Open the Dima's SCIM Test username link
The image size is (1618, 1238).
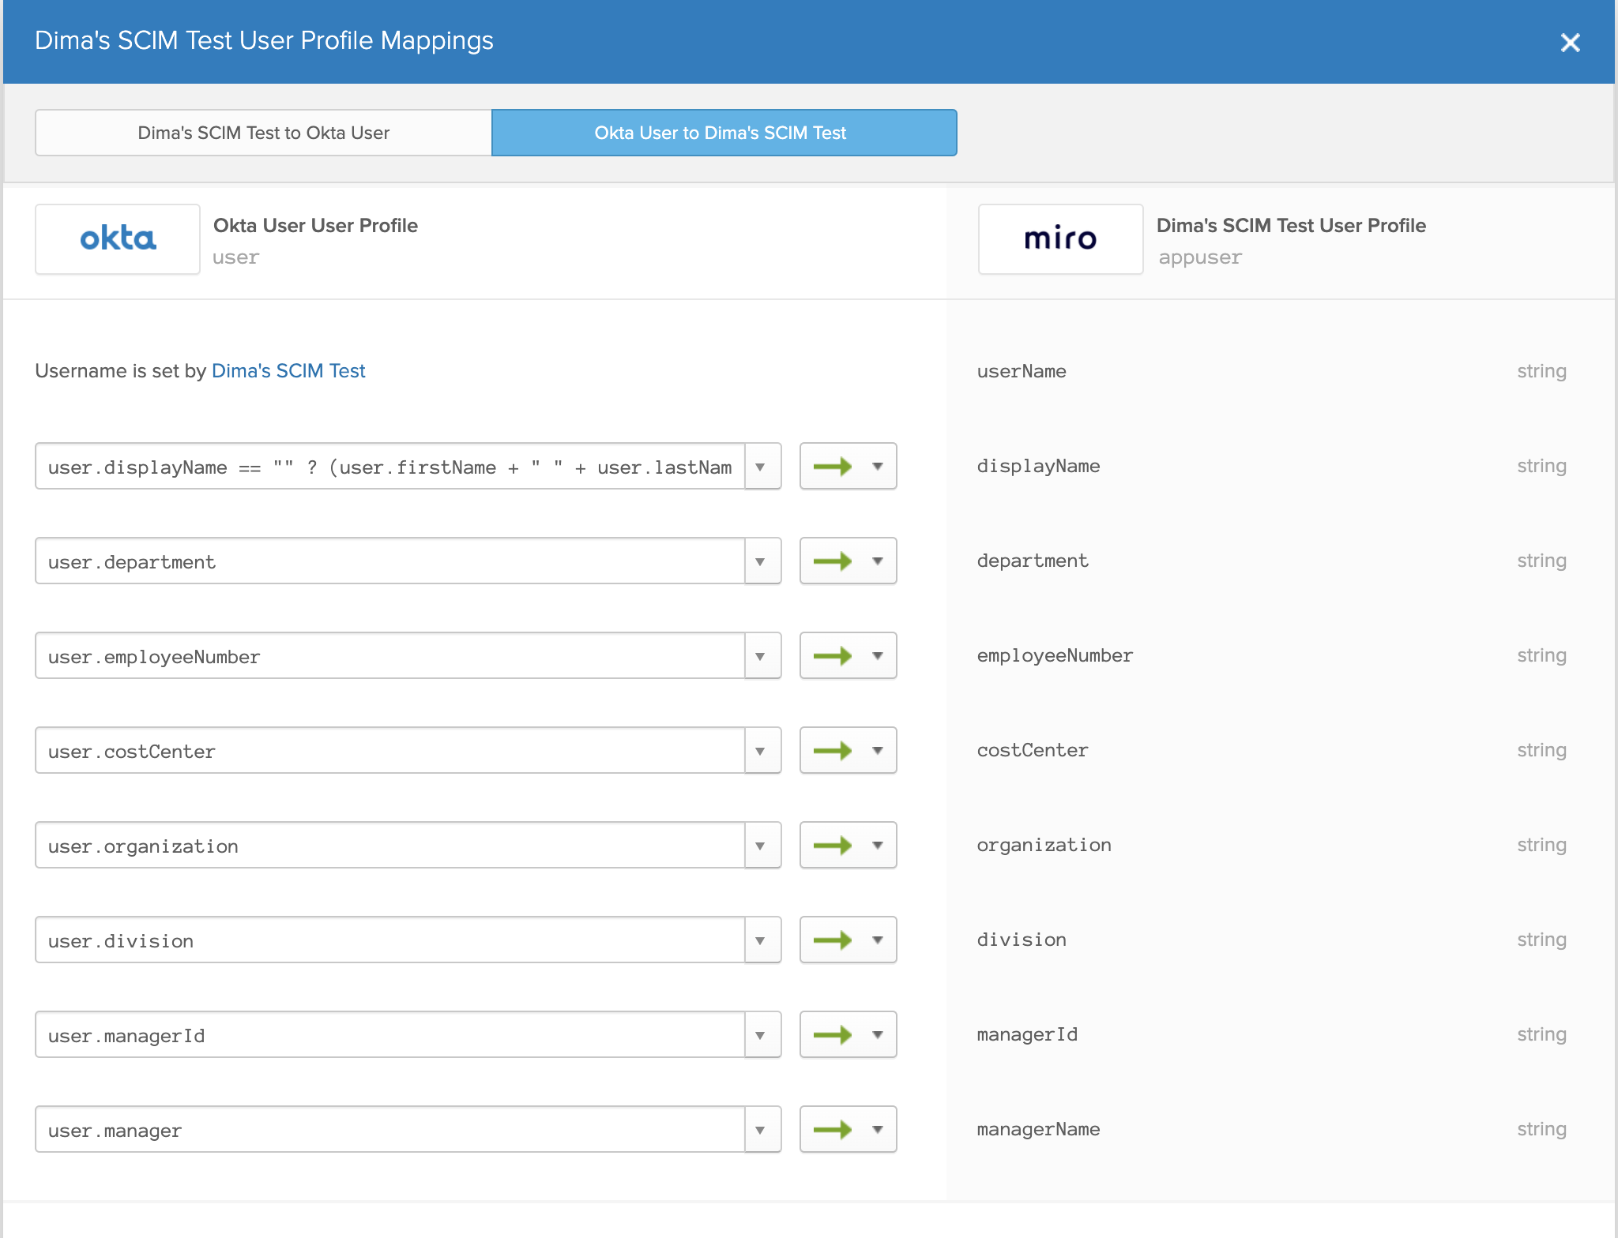point(288,371)
